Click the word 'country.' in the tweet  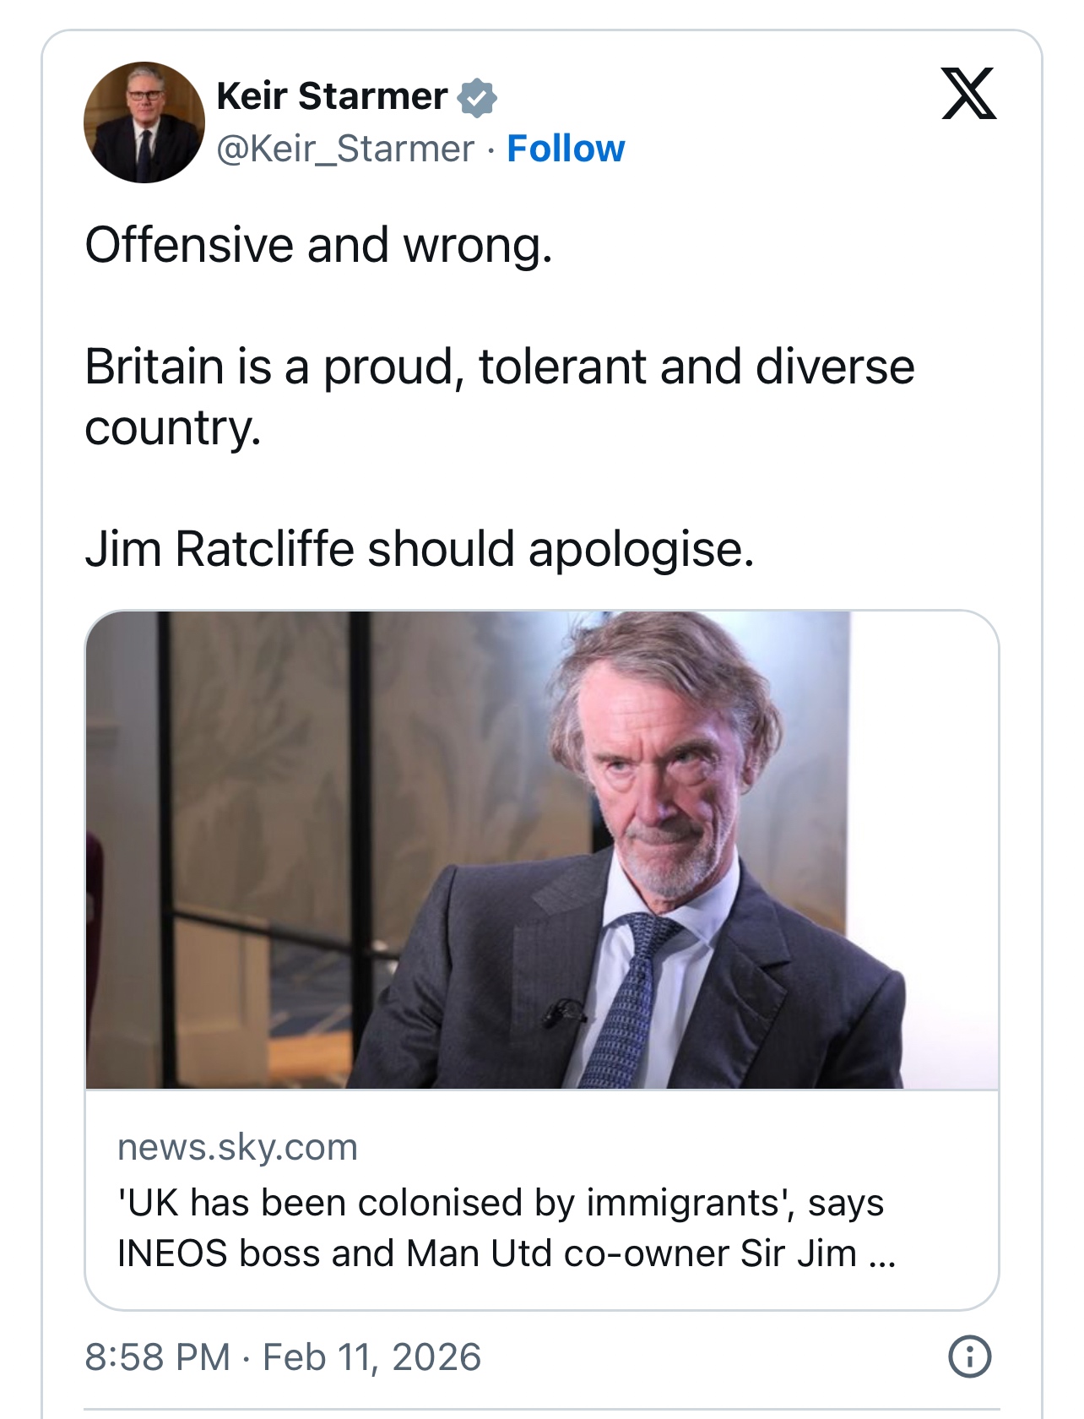(x=173, y=428)
